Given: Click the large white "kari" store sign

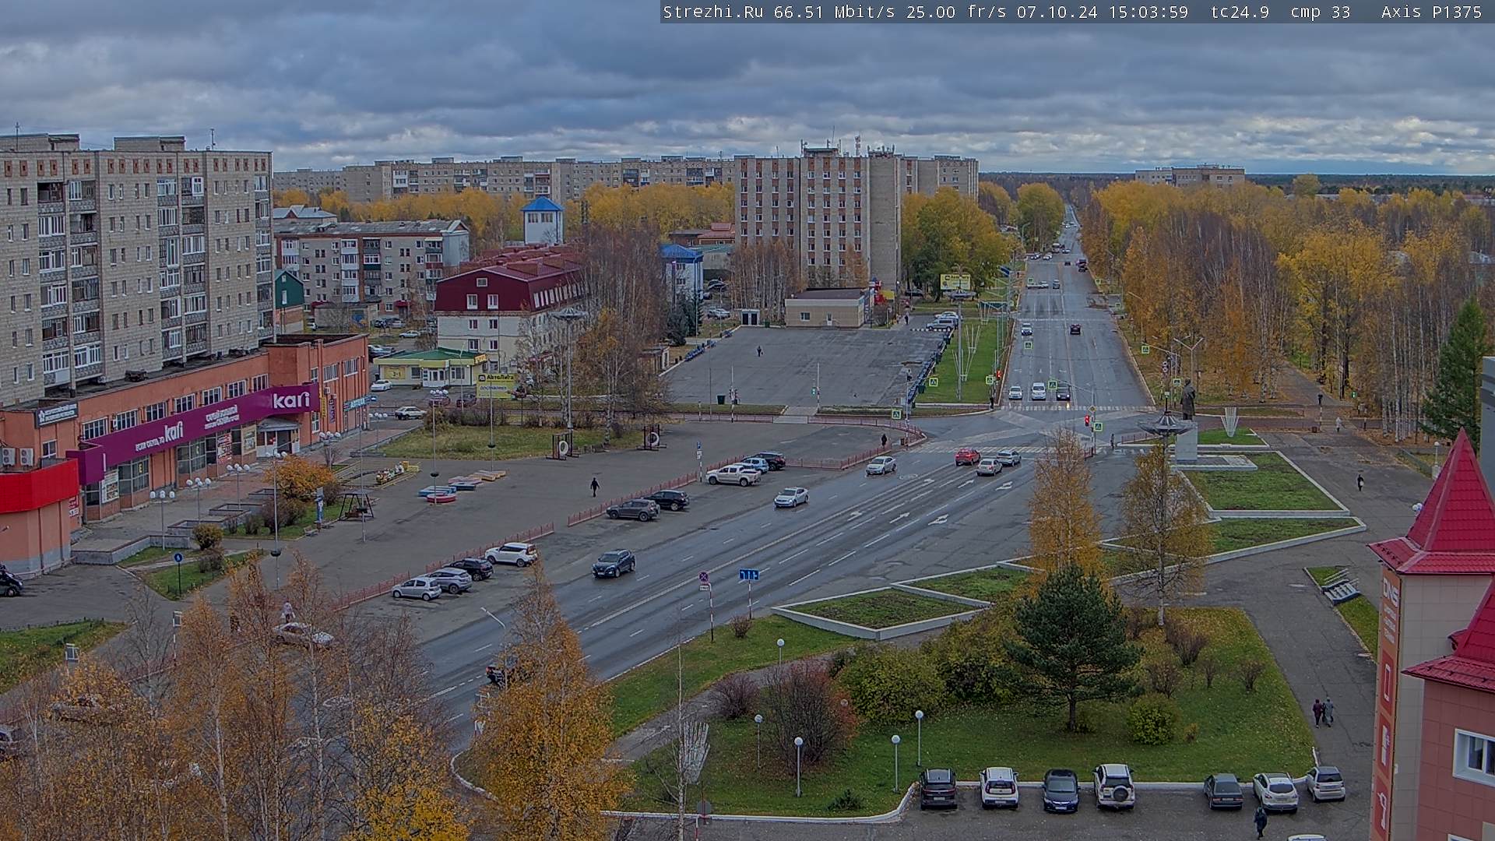Looking at the screenshot, I should pos(291,400).
